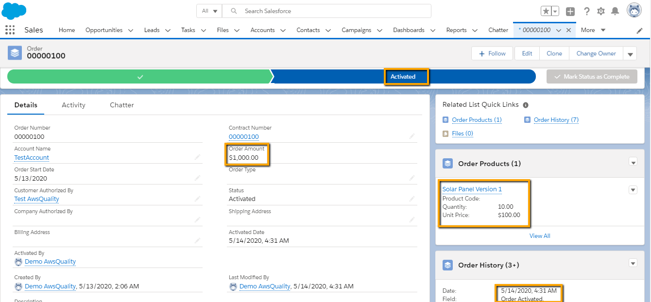Viewport: 651px width, 302px height.
Task: Open Order Products (1) quick link
Action: tap(477, 120)
